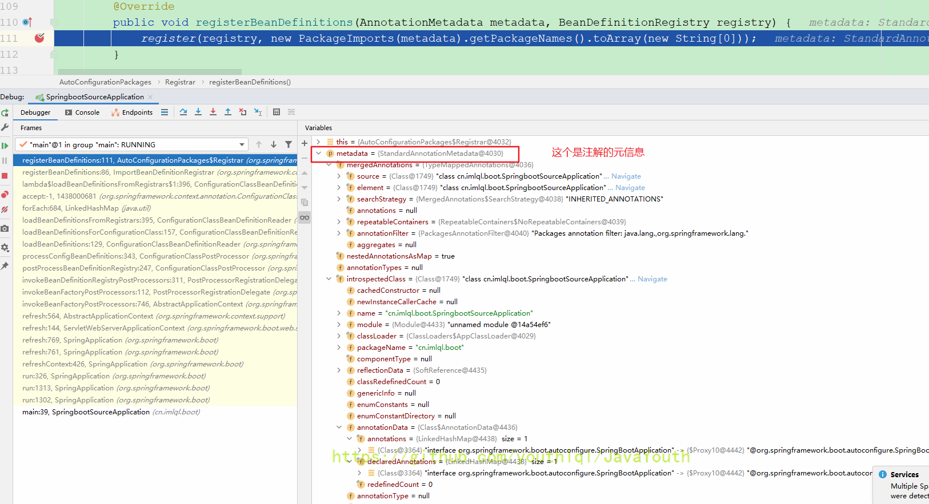The width and height of the screenshot is (929, 504).
Task: Click the Step Out icon
Action: 228,112
